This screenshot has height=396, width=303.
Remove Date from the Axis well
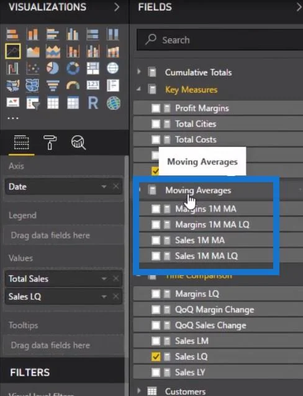point(116,187)
